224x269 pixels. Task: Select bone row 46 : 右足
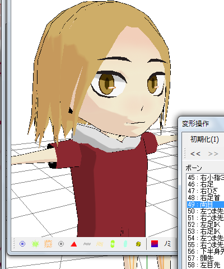coord(205,184)
